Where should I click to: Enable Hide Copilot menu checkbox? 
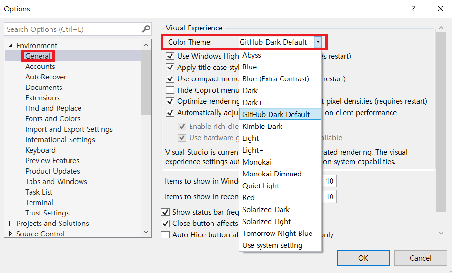170,90
